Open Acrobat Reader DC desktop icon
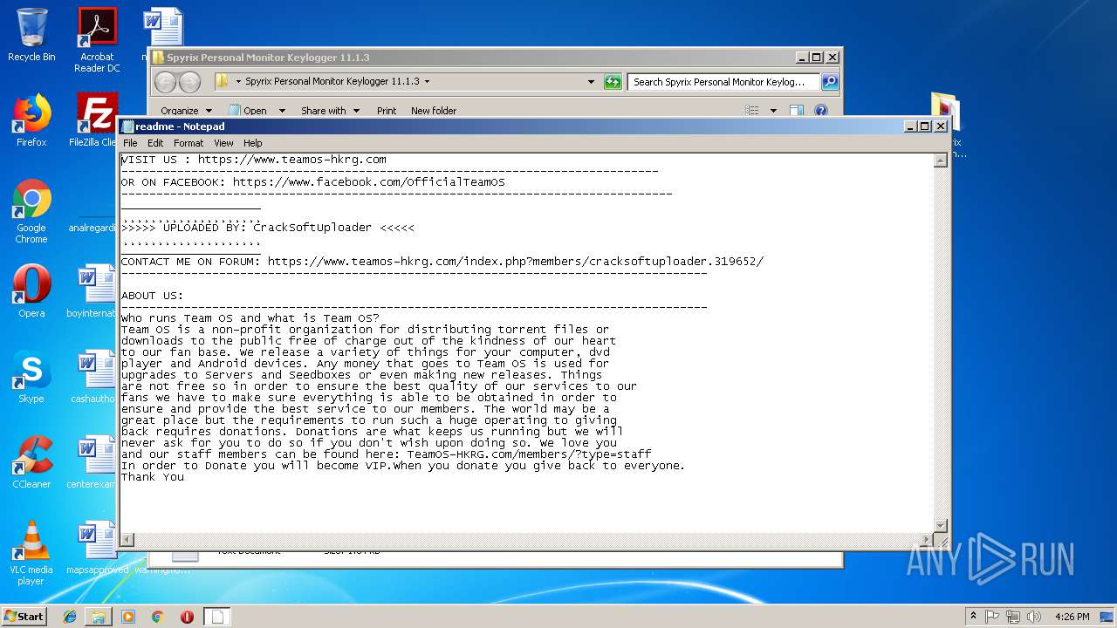Screen dimensions: 1117x628 pos(97,40)
